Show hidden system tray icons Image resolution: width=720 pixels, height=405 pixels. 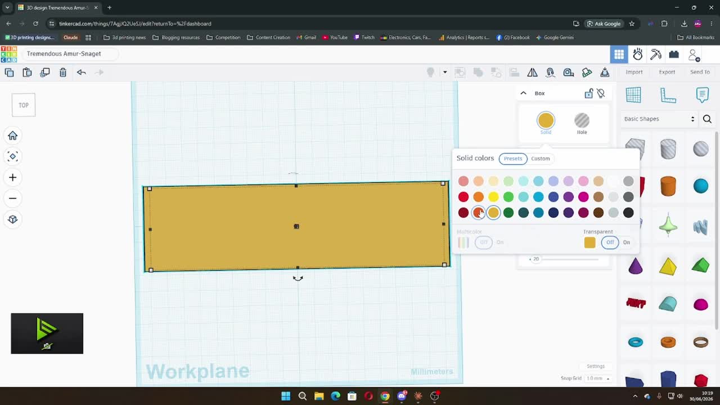(x=636, y=396)
